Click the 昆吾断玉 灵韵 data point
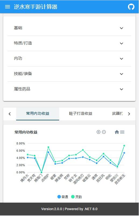 (x=124, y=146)
